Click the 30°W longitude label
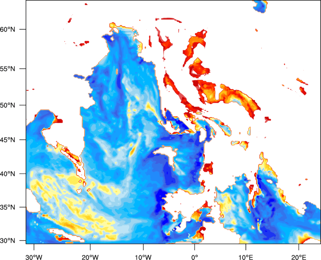 34,257
